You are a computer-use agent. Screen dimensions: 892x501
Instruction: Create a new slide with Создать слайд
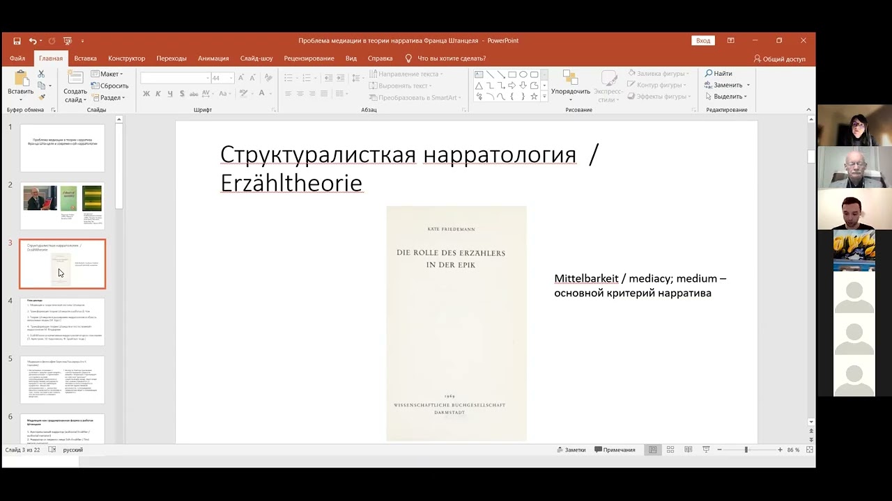[75, 86]
